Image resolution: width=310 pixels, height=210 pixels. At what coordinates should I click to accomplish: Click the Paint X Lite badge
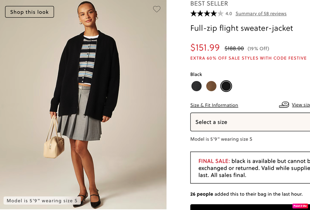pyautogui.click(x=300, y=206)
